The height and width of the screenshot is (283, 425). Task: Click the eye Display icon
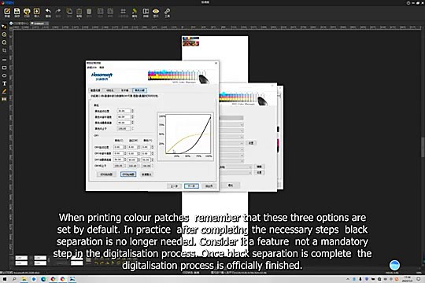156,13
